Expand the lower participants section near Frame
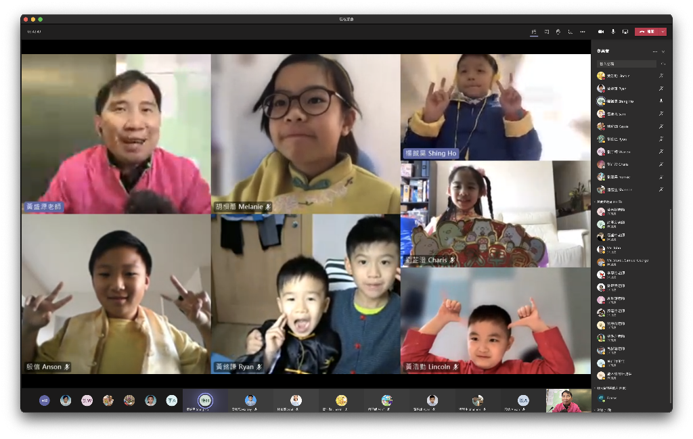Viewport: 693px width, 439px height. pyautogui.click(x=610, y=388)
